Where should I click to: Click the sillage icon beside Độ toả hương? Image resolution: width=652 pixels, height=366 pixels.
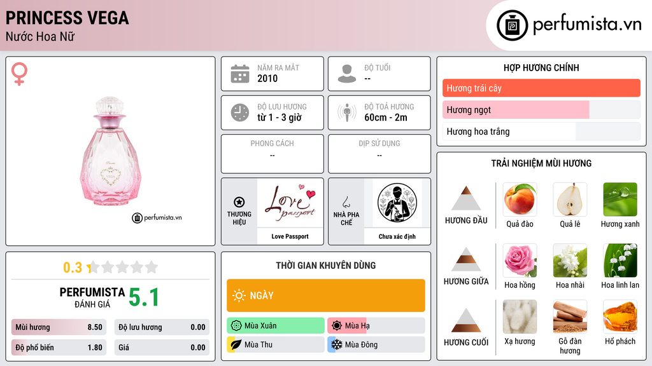click(347, 112)
